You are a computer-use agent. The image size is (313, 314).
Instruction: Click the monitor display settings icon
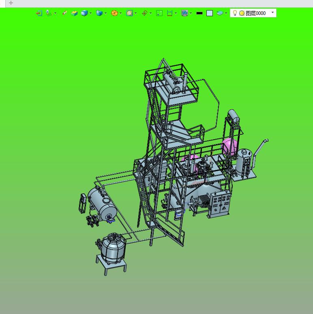[x=184, y=13]
